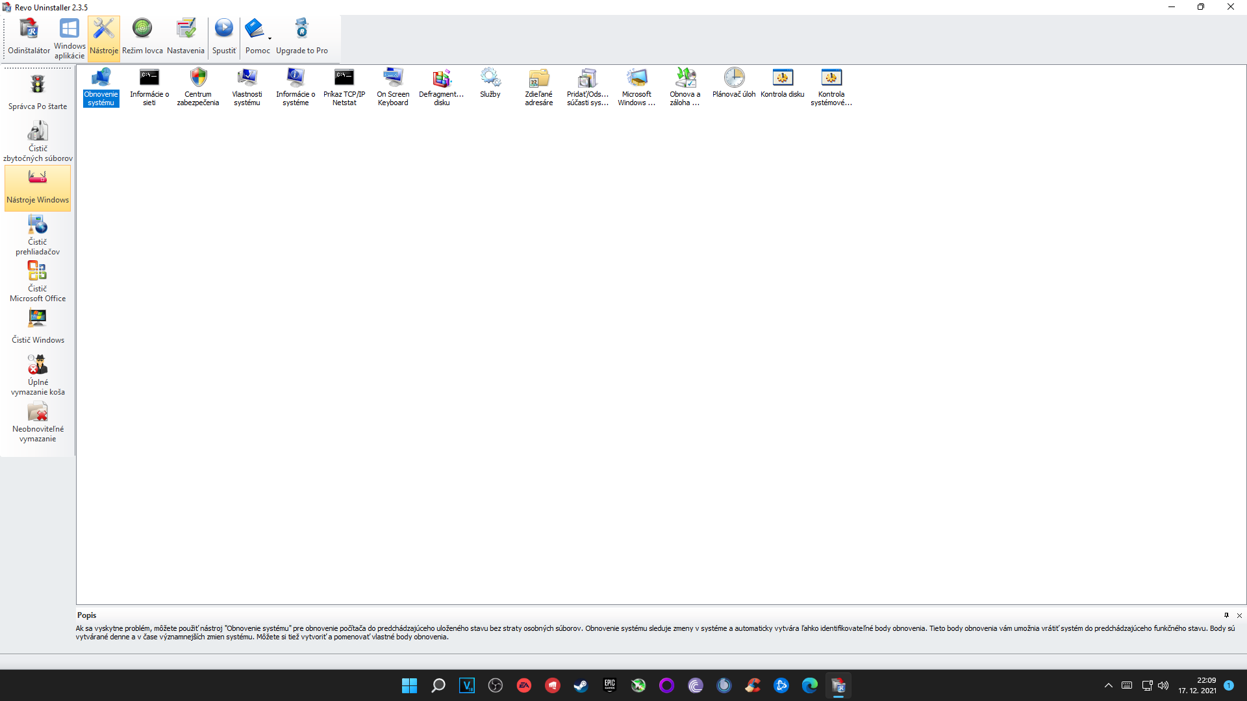Launch Služby services tool

pos(490,83)
